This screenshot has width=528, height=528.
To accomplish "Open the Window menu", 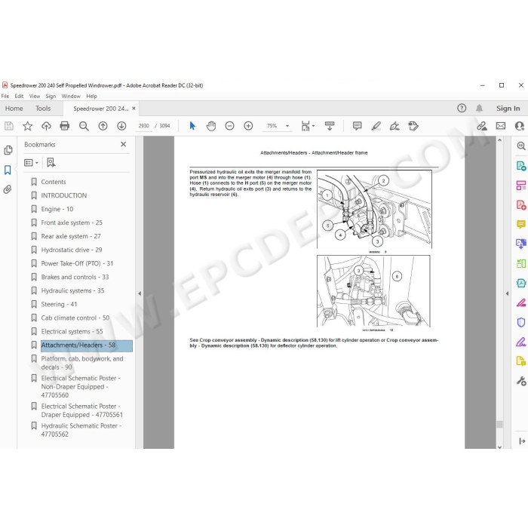I will coord(71,96).
